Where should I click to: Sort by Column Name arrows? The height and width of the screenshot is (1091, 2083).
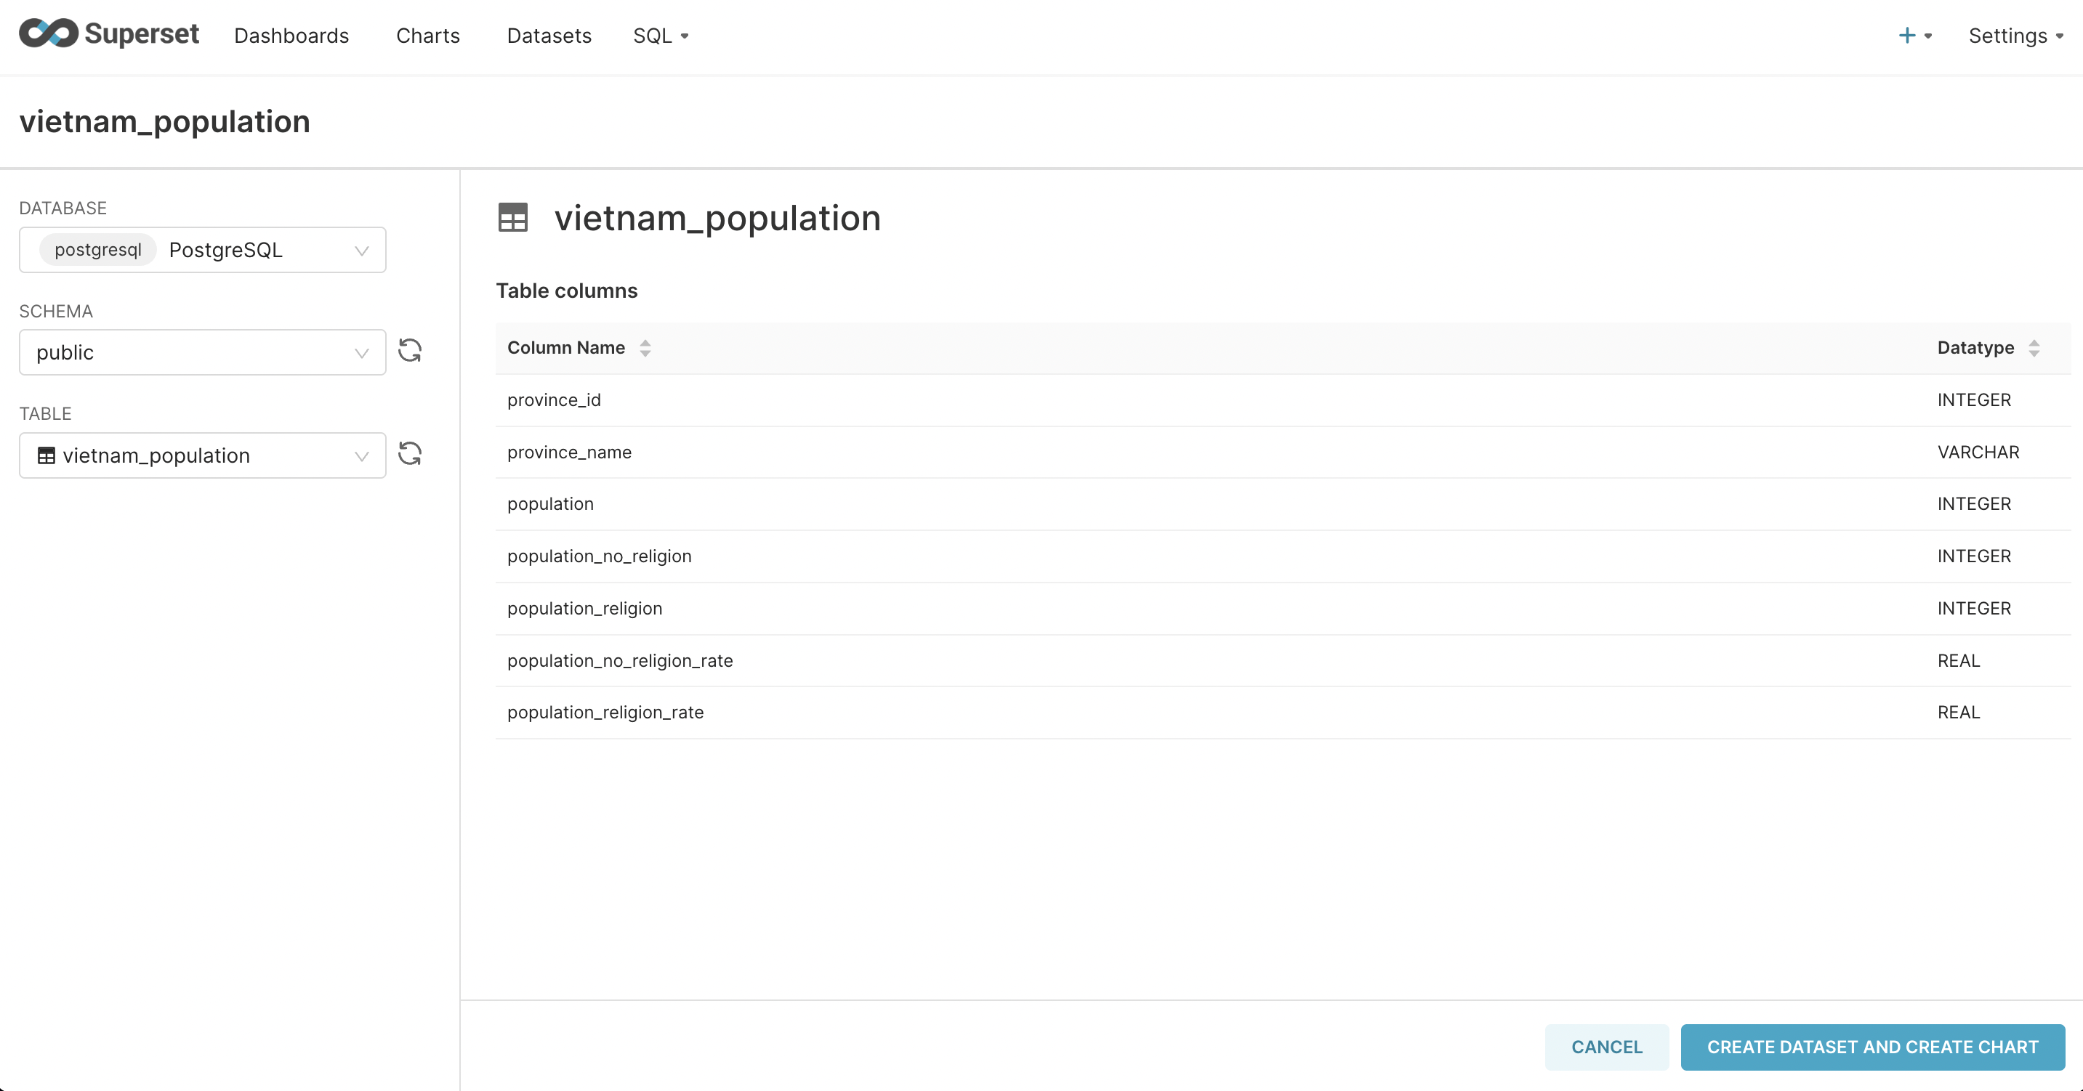[x=645, y=349]
